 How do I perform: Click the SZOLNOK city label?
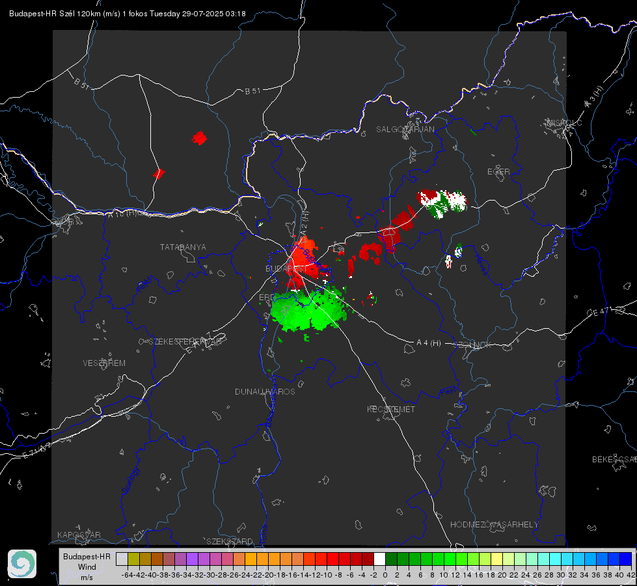coord(472,345)
